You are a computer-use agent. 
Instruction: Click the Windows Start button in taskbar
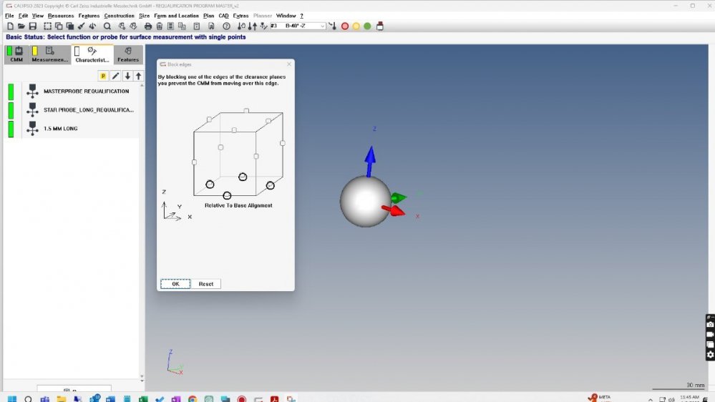click(12, 398)
